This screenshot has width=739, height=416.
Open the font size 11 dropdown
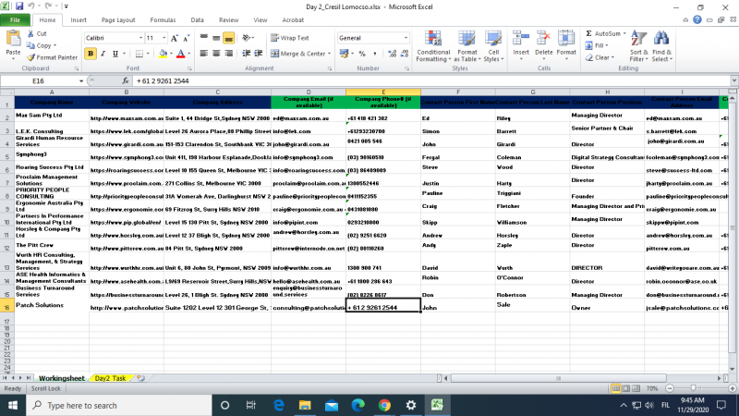click(164, 38)
